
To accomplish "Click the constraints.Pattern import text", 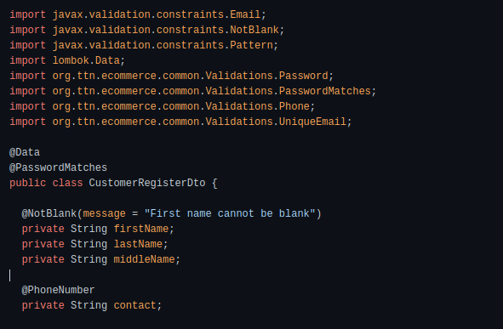I will [214, 45].
